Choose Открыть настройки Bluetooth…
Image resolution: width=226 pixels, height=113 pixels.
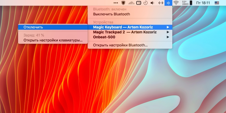(130, 45)
